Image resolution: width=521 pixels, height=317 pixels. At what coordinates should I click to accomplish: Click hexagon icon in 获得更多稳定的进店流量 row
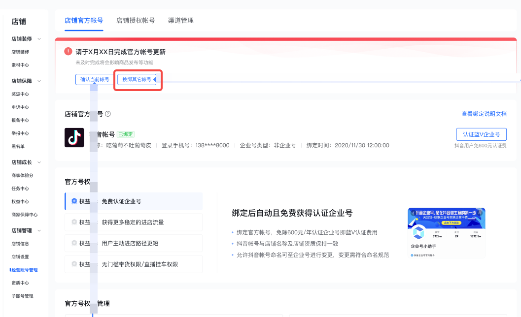pos(73,222)
